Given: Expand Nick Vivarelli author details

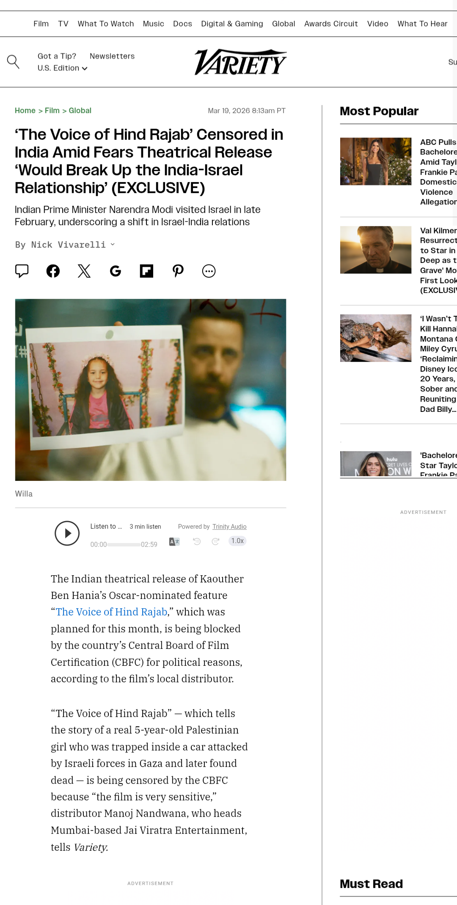Looking at the screenshot, I should point(113,244).
